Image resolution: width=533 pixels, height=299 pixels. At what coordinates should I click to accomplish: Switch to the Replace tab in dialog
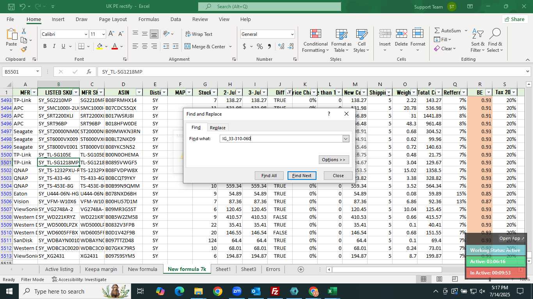click(217, 128)
